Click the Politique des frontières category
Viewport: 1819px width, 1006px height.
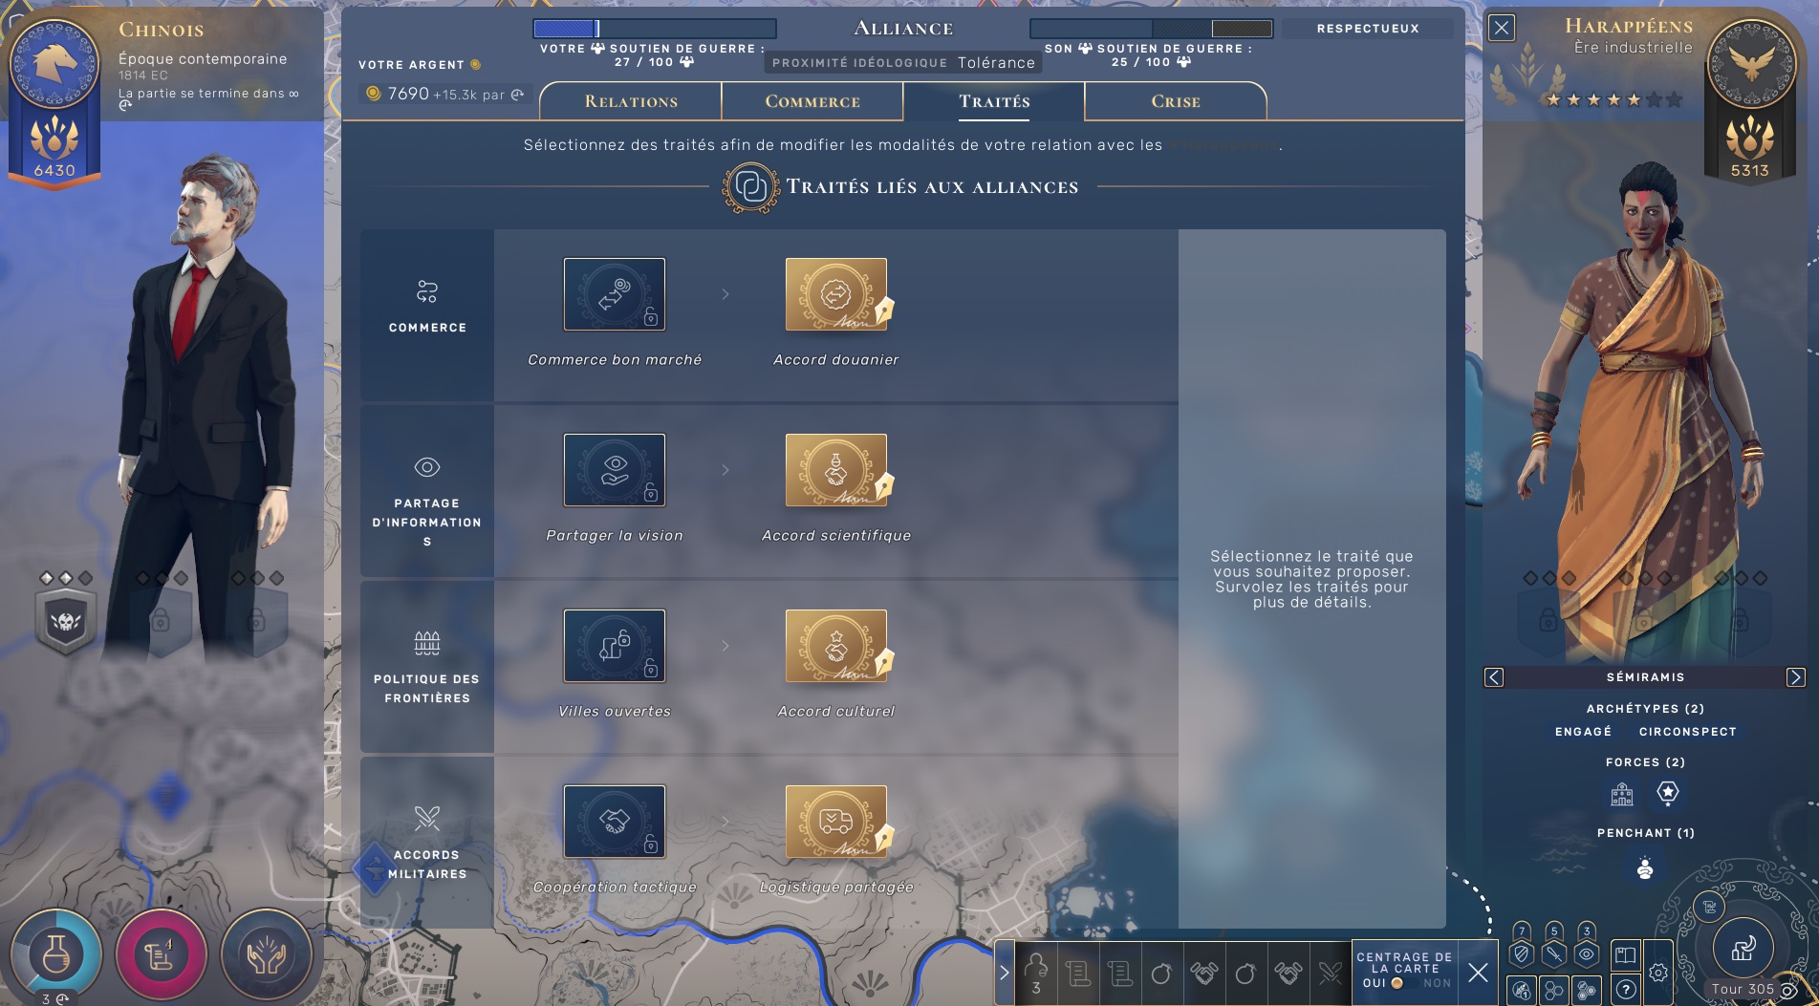(427, 667)
